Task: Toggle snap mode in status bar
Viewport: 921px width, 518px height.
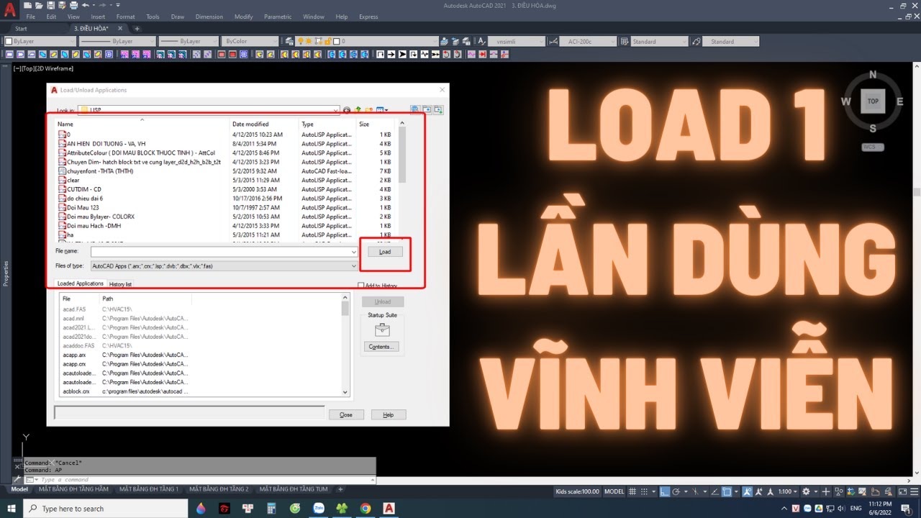Action: pyautogui.click(x=645, y=491)
